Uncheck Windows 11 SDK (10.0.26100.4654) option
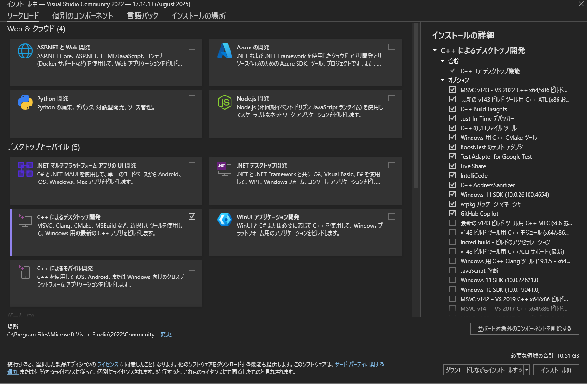Viewport: 587px width, 384px height. coord(452,194)
